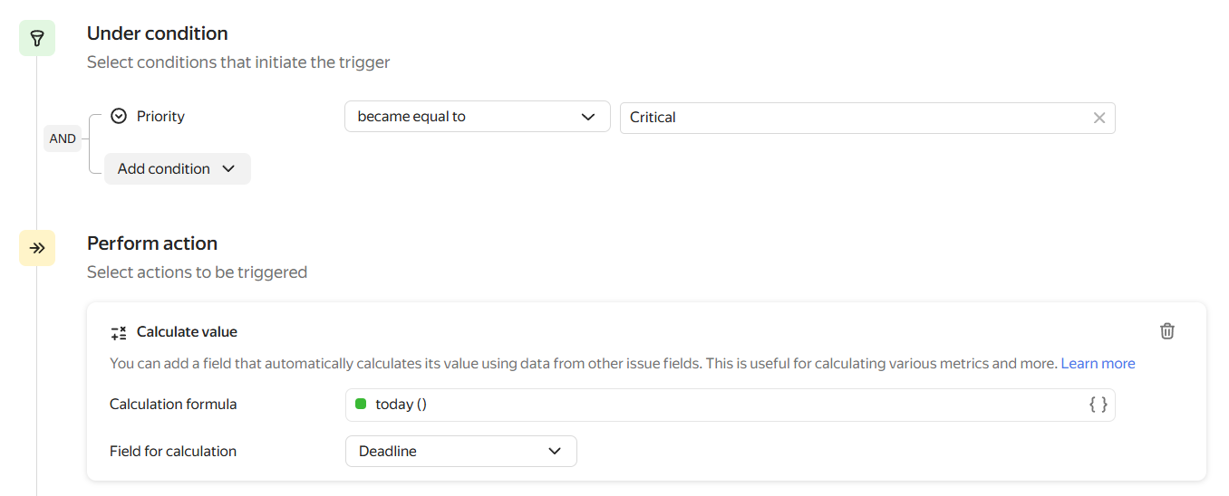Select the Priority condition label
The image size is (1229, 496).
click(160, 116)
